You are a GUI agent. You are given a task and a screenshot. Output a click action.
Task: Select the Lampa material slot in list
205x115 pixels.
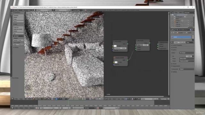pyautogui.click(x=181, y=37)
